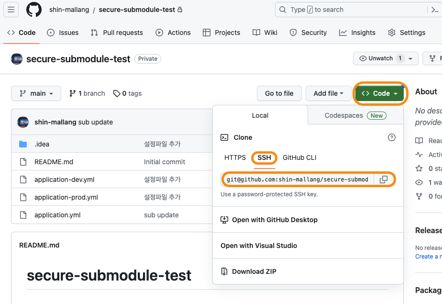Open the Unwatch notifications dropdown arrow
The width and height of the screenshot is (442, 304).
(410, 59)
